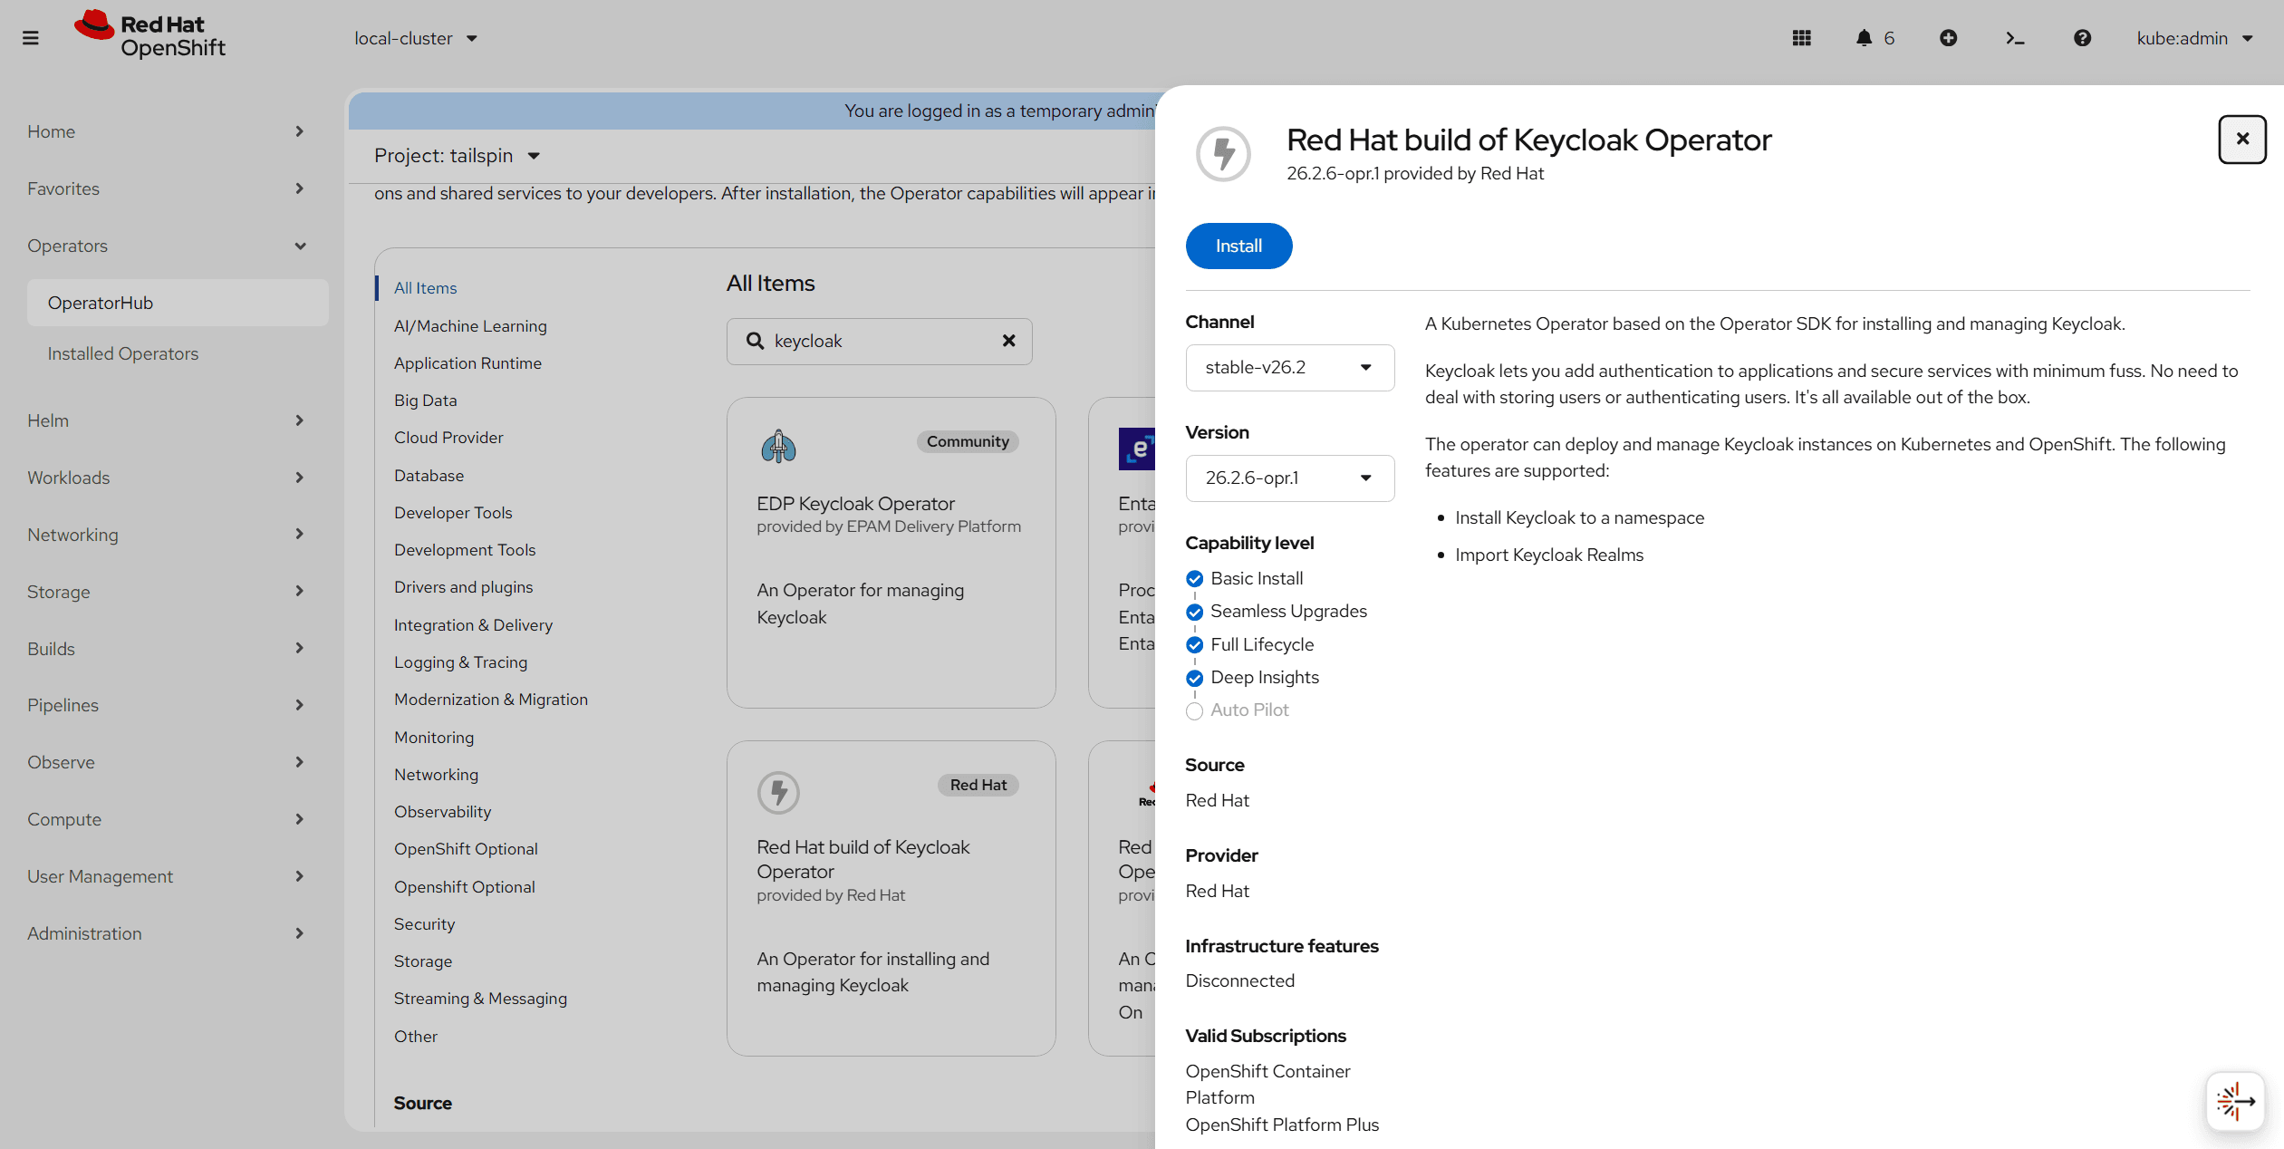
Task: Click the EDP Keycloak Operator rocket icon
Action: click(778, 447)
